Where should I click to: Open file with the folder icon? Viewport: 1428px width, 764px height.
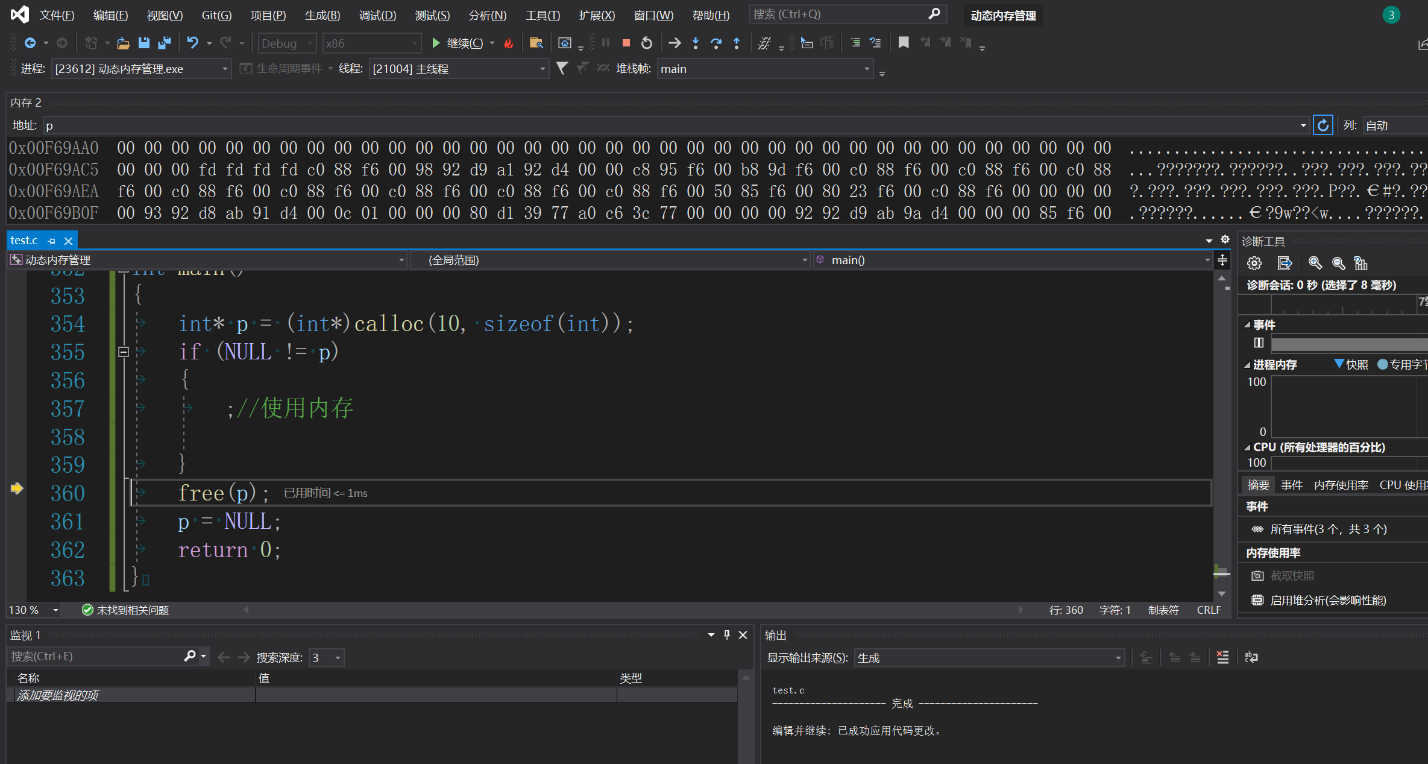123,43
